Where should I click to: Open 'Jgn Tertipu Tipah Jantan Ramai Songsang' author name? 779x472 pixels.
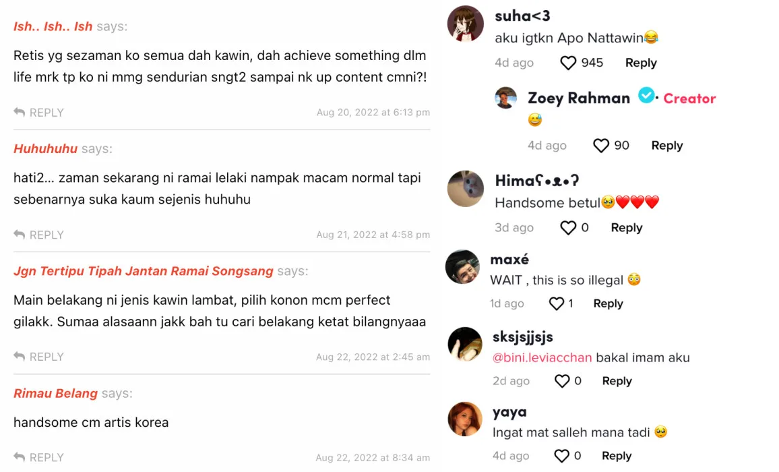click(144, 271)
